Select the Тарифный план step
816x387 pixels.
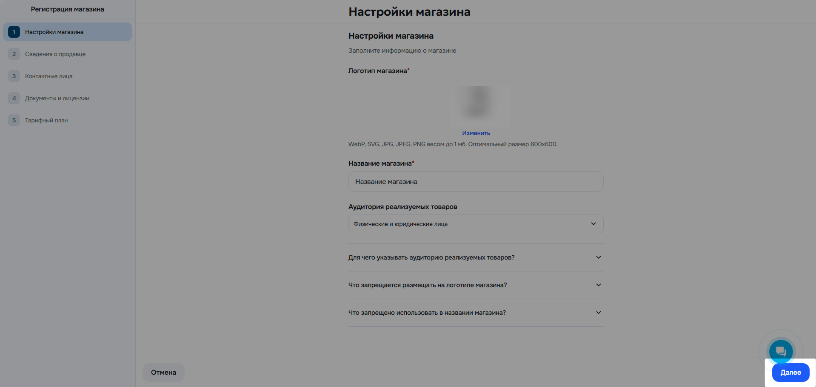tap(47, 120)
